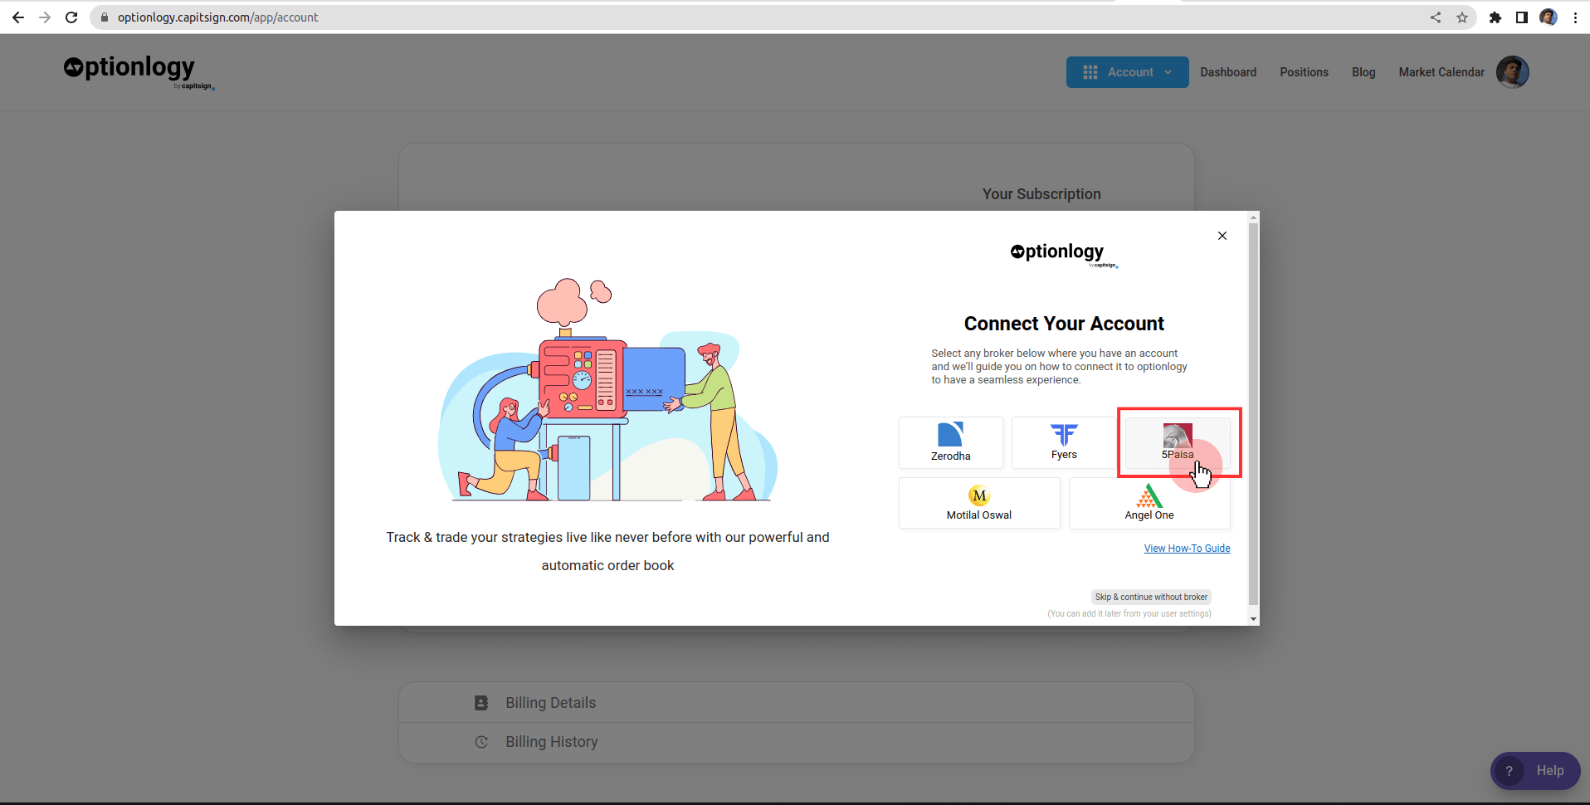Click the share page icon in address bar

pos(1436,17)
